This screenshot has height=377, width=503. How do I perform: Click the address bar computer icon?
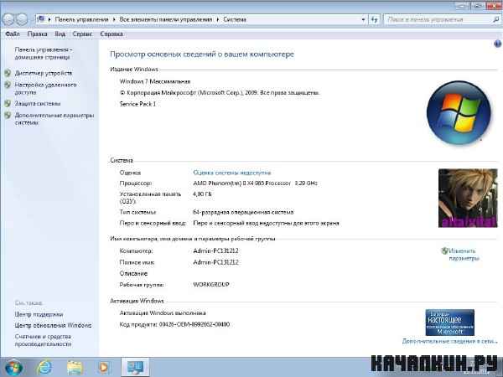(x=41, y=19)
